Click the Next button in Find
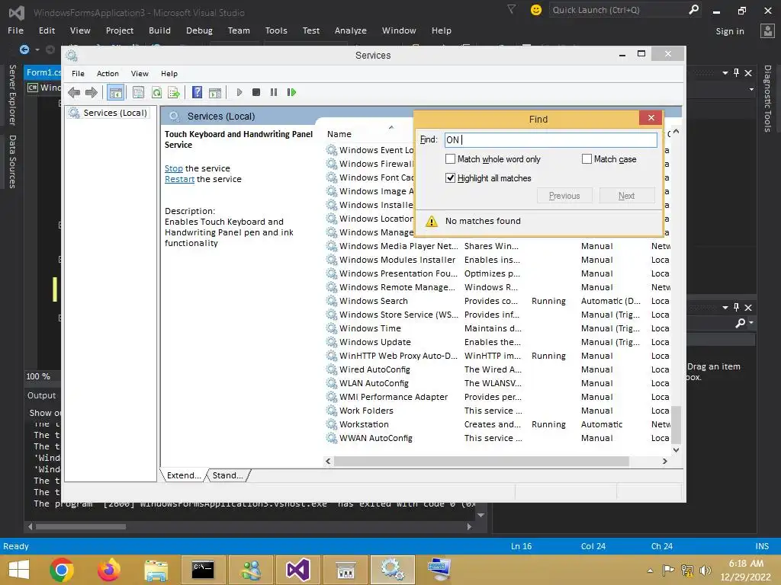 627,196
